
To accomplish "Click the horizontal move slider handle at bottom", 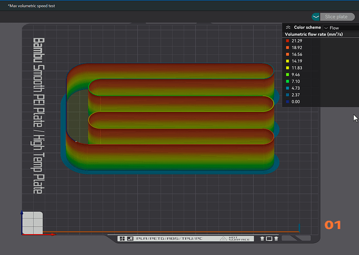I will click(x=299, y=228).
